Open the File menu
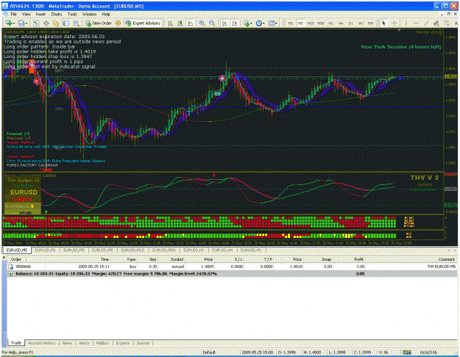This screenshot has width=460, height=357. pyautogui.click(x=13, y=14)
